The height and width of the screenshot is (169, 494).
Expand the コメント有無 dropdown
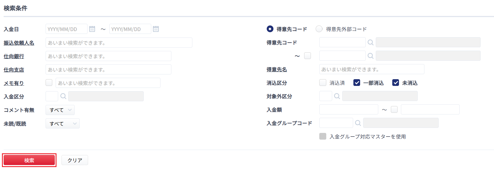60,110
